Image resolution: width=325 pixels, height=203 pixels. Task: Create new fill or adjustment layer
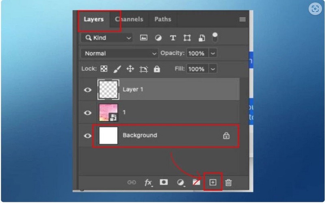pos(181,183)
